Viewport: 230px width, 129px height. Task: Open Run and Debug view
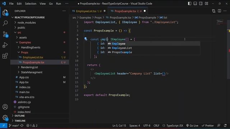[x=5, y=45]
